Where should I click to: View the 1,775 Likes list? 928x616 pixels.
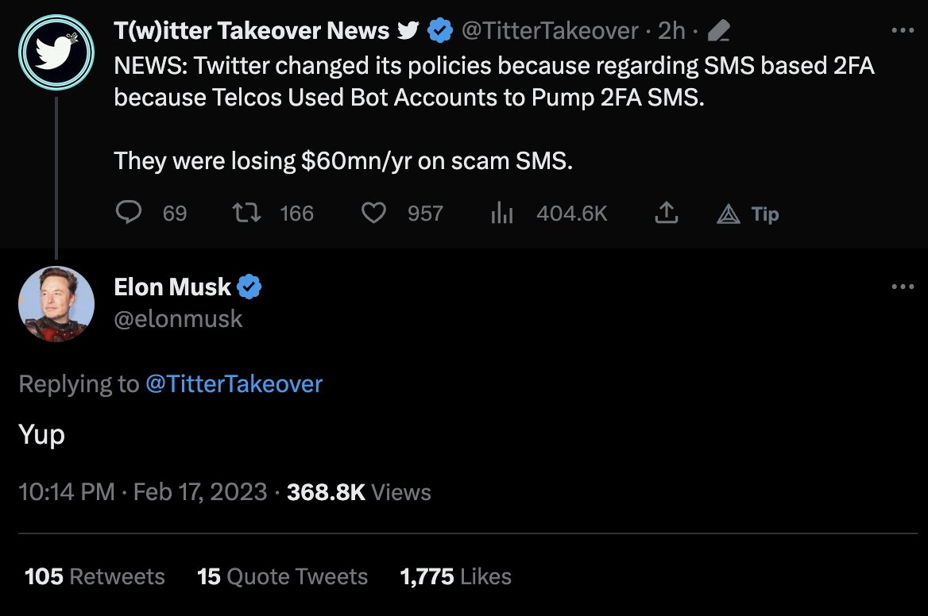click(455, 576)
